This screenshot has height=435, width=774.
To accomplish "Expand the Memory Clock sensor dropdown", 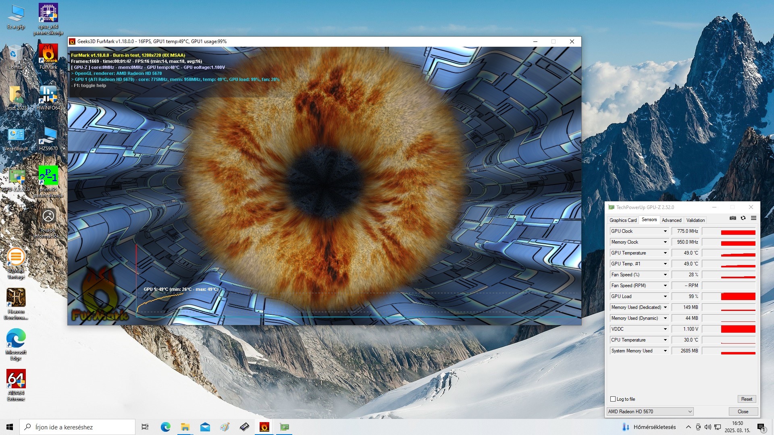I will click(x=665, y=242).
